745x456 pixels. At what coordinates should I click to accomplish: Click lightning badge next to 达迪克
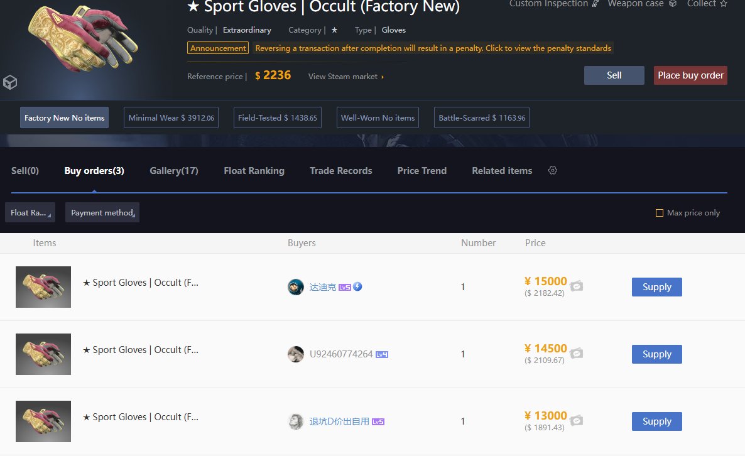(x=357, y=286)
